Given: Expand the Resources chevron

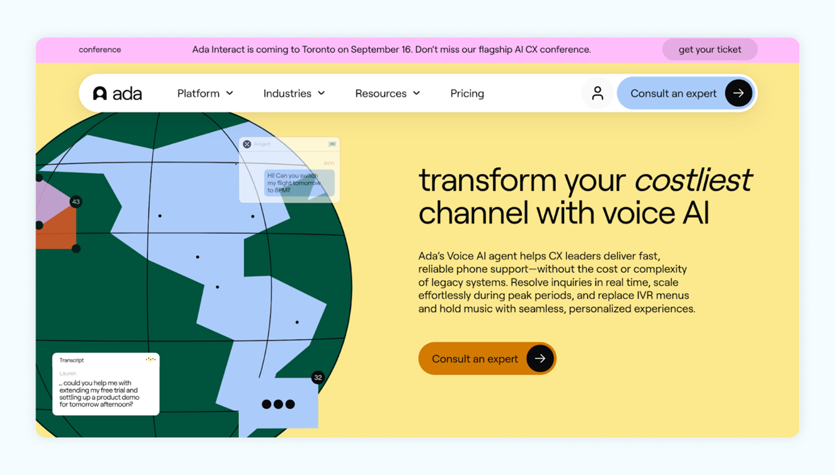Looking at the screenshot, I should click(416, 93).
